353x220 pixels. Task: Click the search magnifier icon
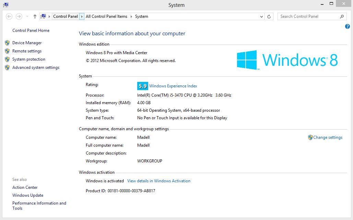tap(341, 16)
